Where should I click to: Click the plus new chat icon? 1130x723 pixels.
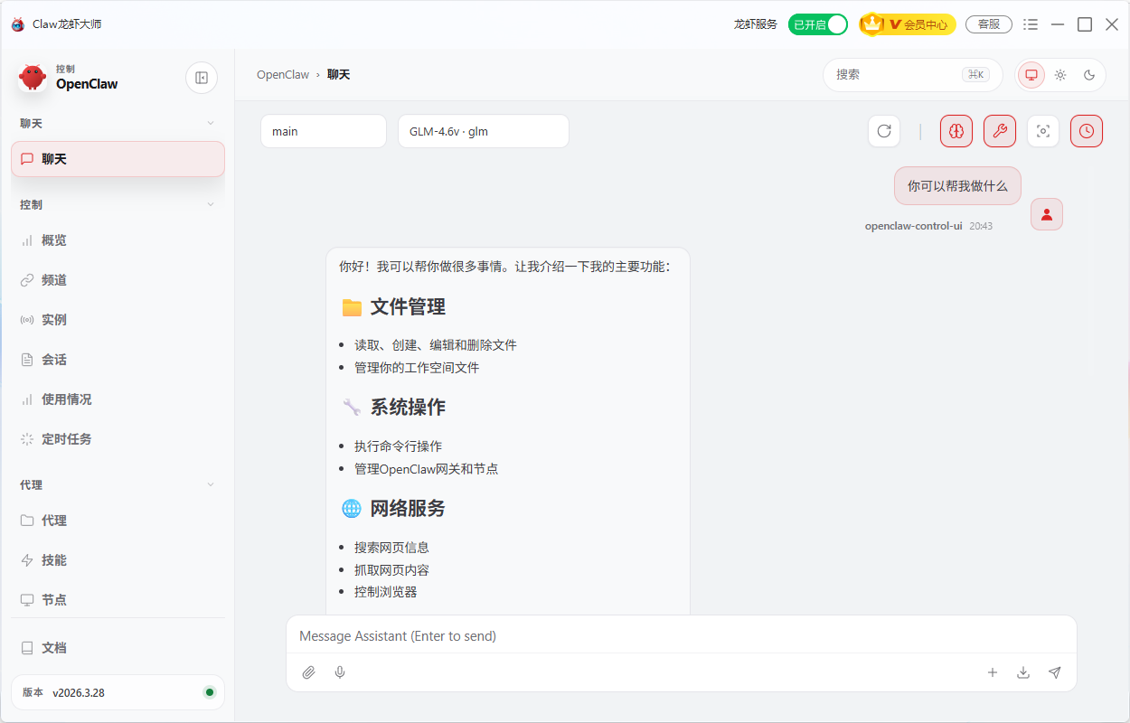pyautogui.click(x=993, y=672)
